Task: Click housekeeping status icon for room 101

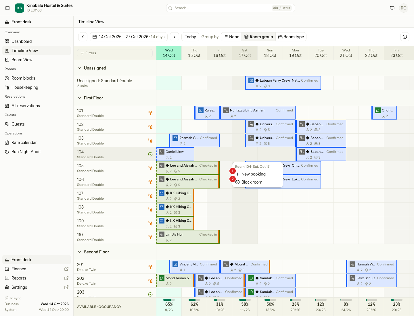Action: [150, 113]
